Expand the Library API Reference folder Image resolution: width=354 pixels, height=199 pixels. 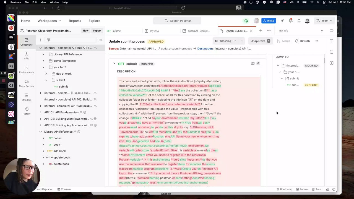pos(43,54)
